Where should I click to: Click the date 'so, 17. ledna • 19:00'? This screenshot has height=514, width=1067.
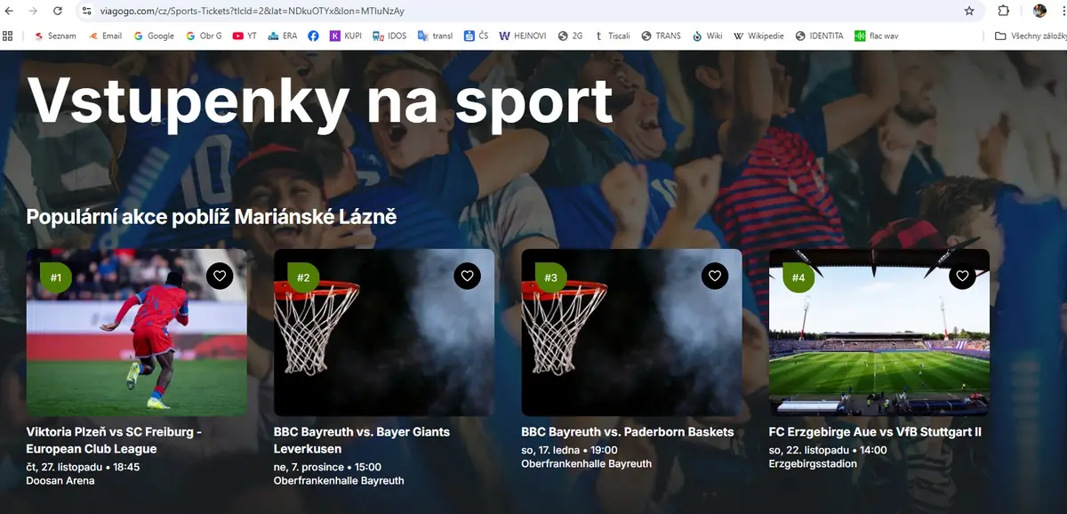pyautogui.click(x=569, y=450)
